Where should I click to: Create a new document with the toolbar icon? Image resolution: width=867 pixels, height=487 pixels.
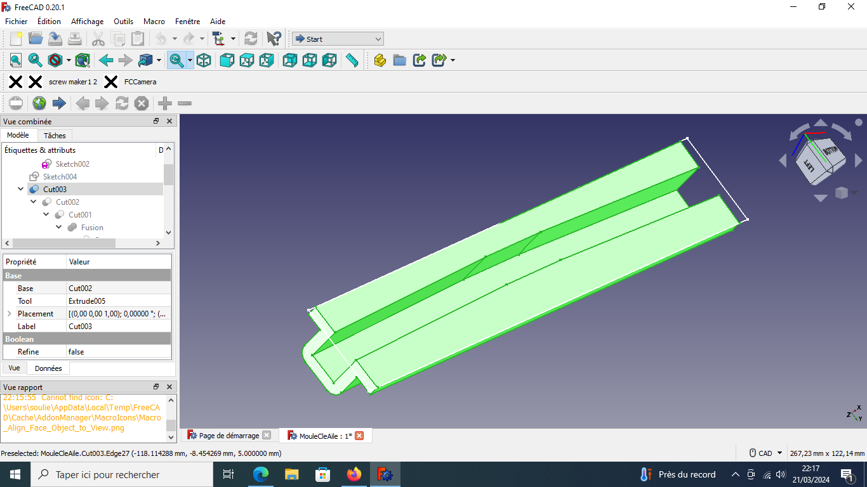point(16,39)
